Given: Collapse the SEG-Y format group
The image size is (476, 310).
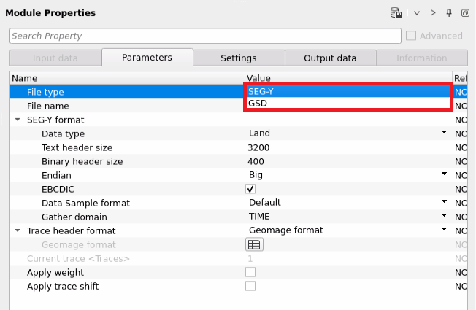Looking at the screenshot, I should click(18, 119).
